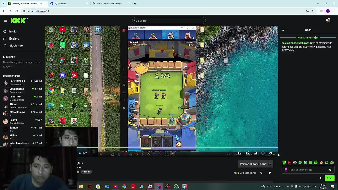Reload the kick.com page
This screenshot has height=190, width=338.
[16, 11]
